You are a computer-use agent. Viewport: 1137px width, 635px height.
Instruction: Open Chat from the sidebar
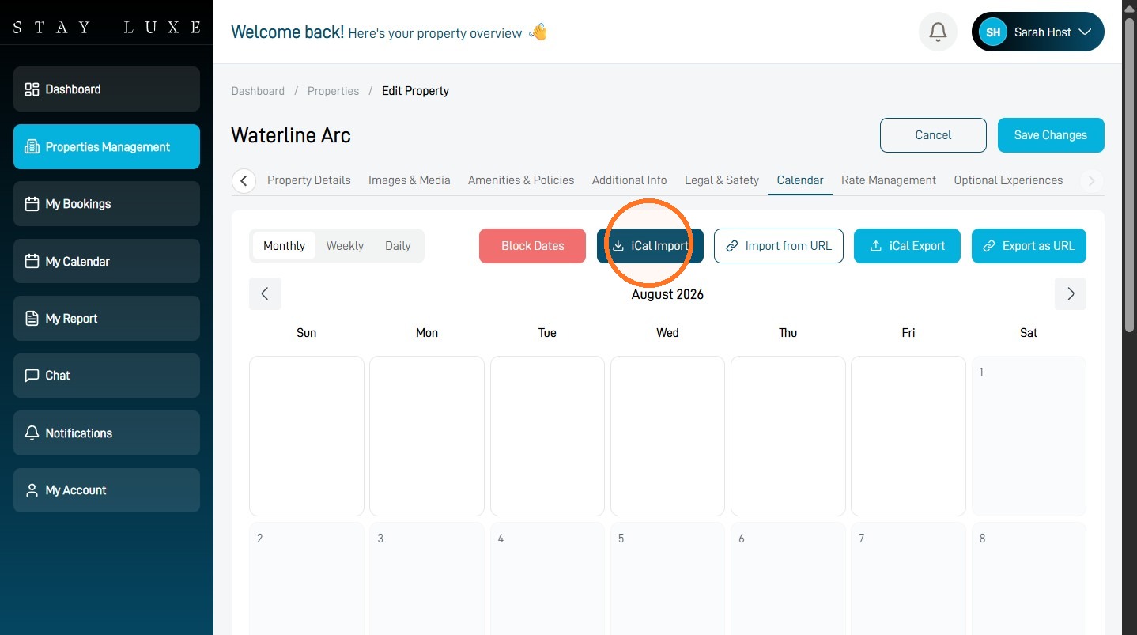[x=107, y=376]
